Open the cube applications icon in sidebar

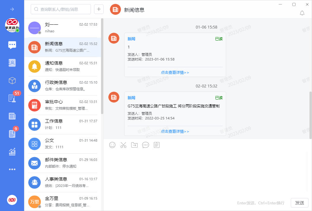point(12,81)
